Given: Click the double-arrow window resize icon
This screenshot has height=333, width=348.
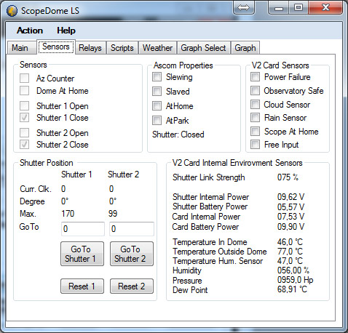Looking at the screenshot, I should click(x=243, y=8).
